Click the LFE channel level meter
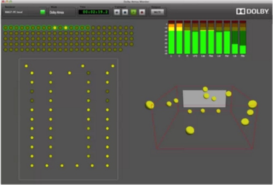The width and height of the screenshot is (273, 185). [195, 37]
